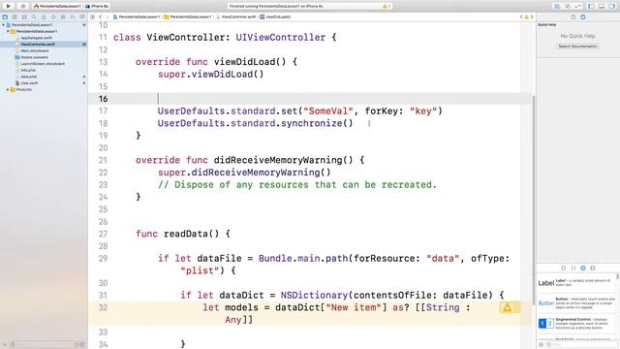Open the Media library
The image size is (620, 349).
[593, 268]
